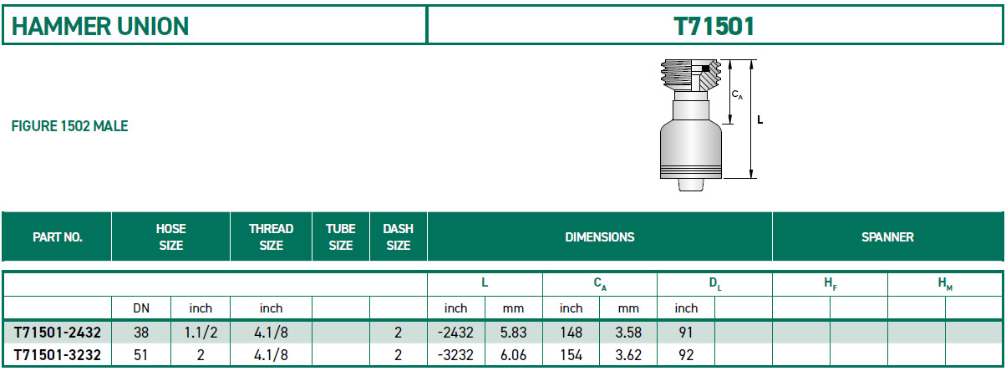Click CA value 148
Image resolution: width=1006 pixels, height=371 pixels.
[x=571, y=332]
